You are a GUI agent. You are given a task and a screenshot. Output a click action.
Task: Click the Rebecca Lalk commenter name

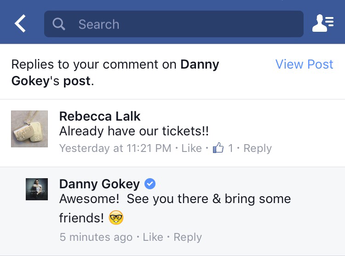100,116
